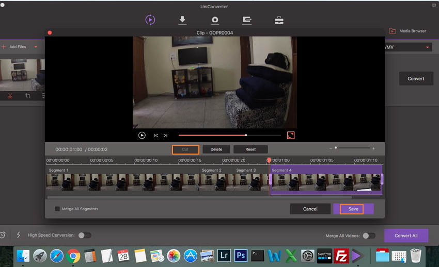This screenshot has height=267, width=439.
Task: Click the Reset button
Action: click(x=250, y=149)
